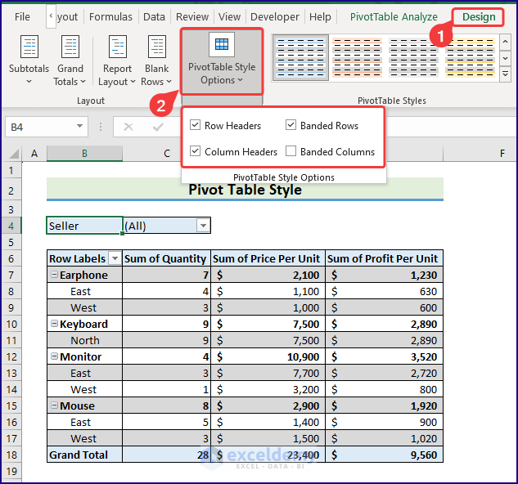The width and height of the screenshot is (518, 484).
Task: Collapse the Keyboard group
Action: point(55,323)
